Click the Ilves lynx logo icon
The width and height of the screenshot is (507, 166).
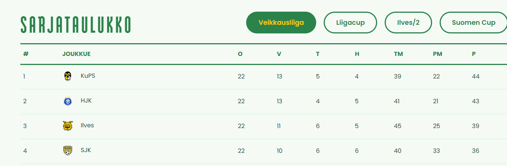(x=68, y=126)
